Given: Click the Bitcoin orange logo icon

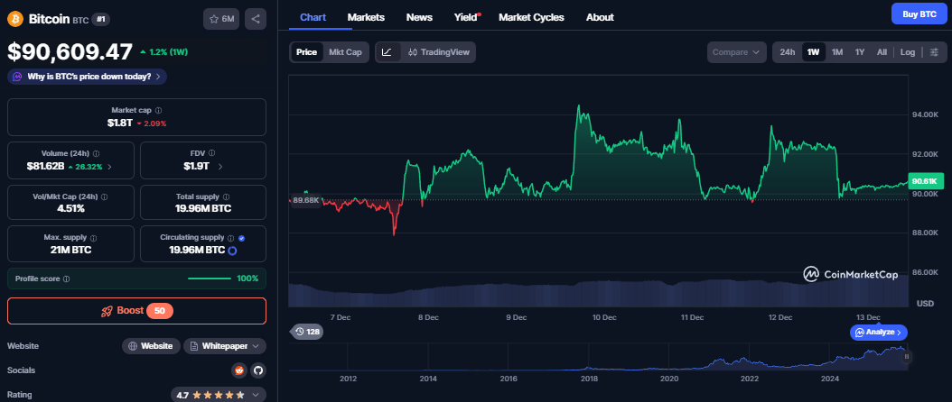Looking at the screenshot, I should (14, 19).
